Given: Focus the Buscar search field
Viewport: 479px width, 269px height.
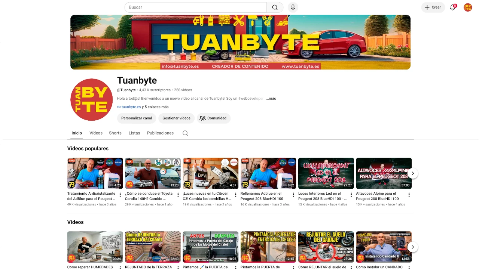Looking at the screenshot, I should click(195, 7).
